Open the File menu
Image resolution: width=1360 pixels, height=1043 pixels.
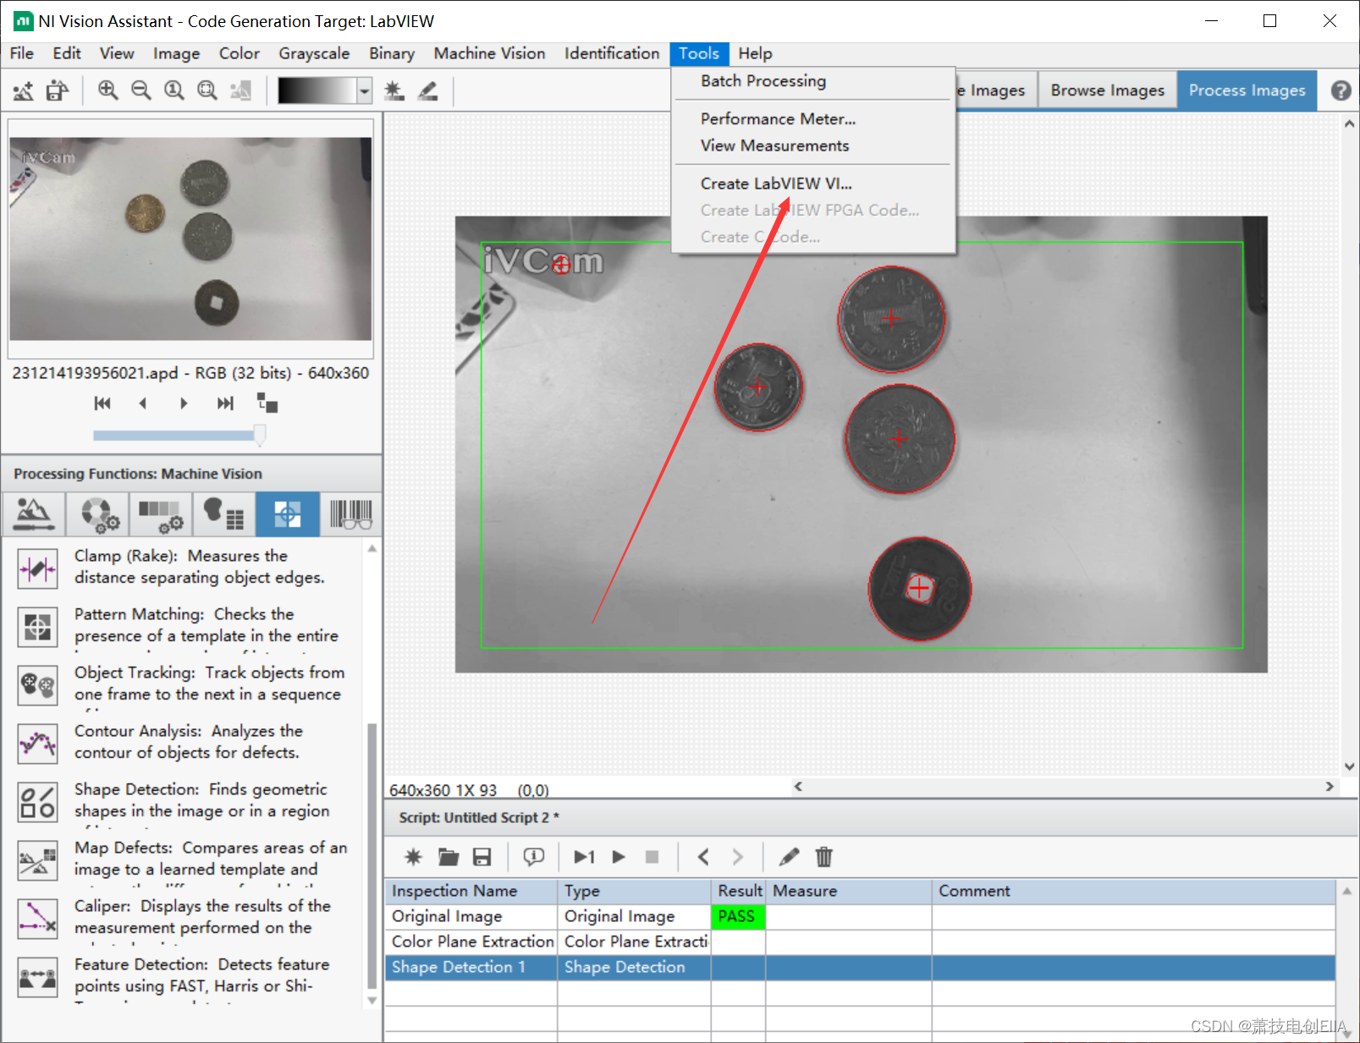[x=21, y=53]
